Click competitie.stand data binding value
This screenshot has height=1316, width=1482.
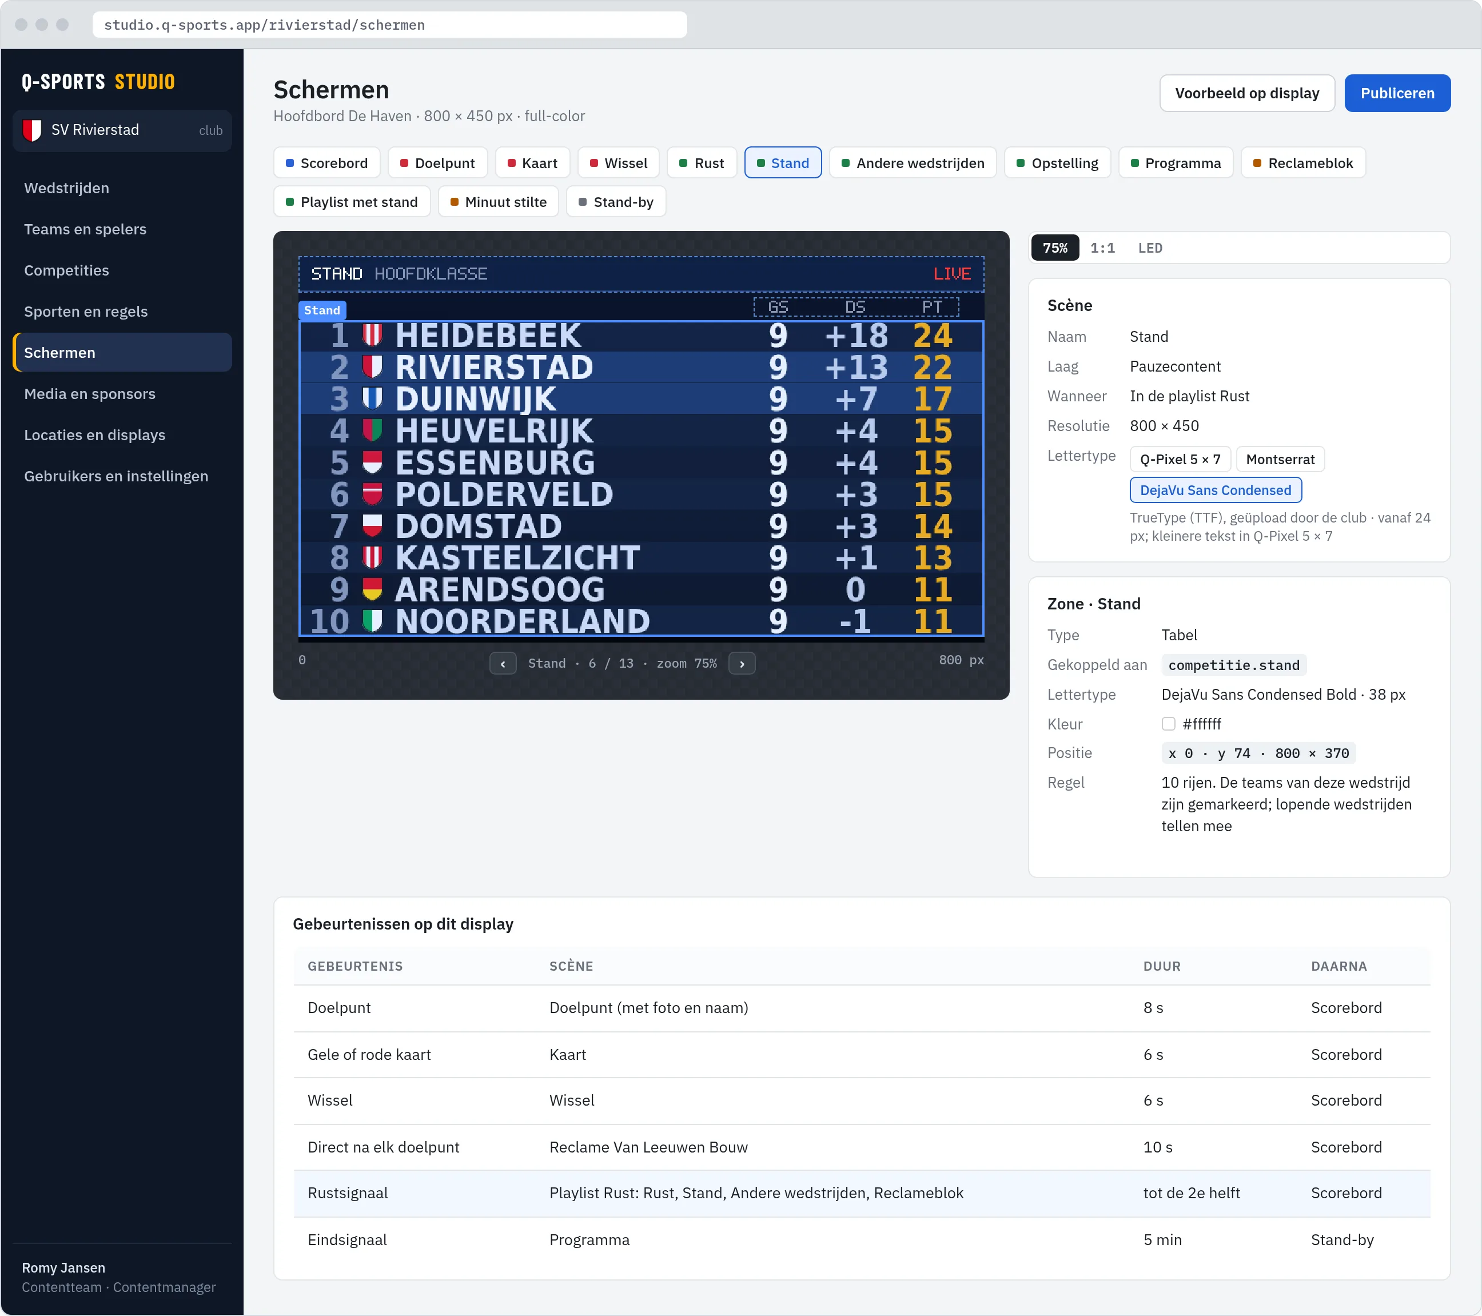pyautogui.click(x=1233, y=665)
